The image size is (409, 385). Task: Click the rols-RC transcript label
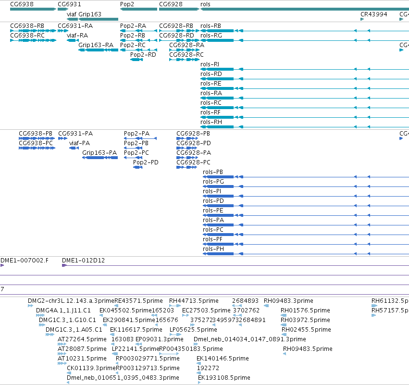[x=211, y=103]
